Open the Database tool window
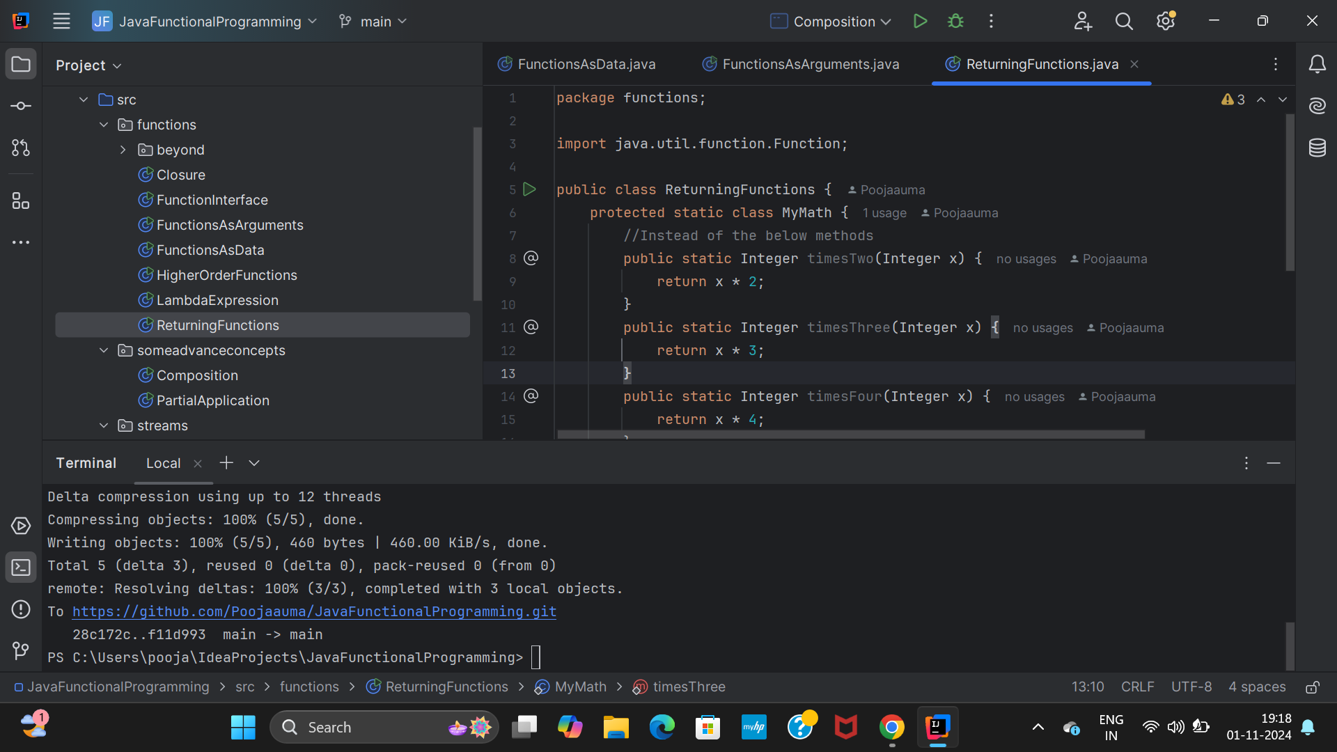The height and width of the screenshot is (752, 1337). click(x=1317, y=148)
